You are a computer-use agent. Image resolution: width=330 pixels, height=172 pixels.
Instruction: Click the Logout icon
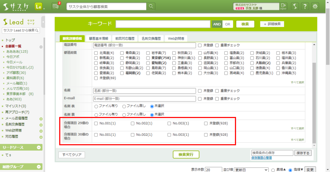283,6
